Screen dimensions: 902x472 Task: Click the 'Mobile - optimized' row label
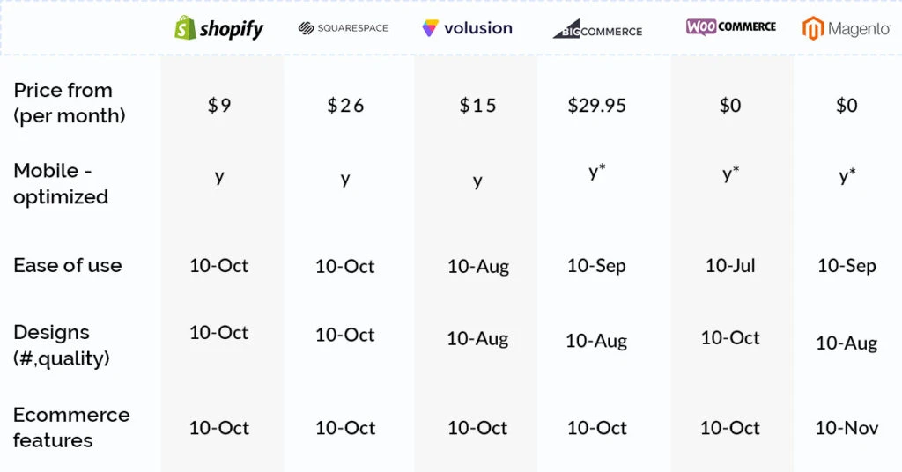(x=61, y=183)
